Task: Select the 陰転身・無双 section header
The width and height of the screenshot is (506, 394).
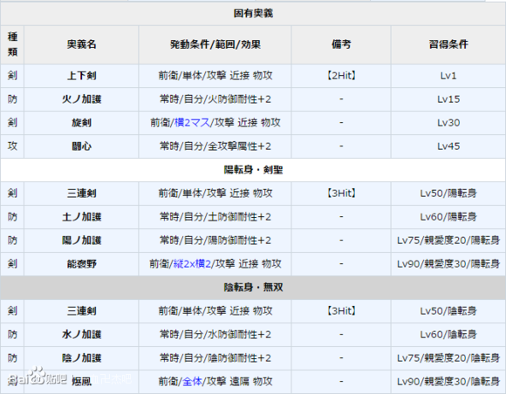Action: pos(253,288)
